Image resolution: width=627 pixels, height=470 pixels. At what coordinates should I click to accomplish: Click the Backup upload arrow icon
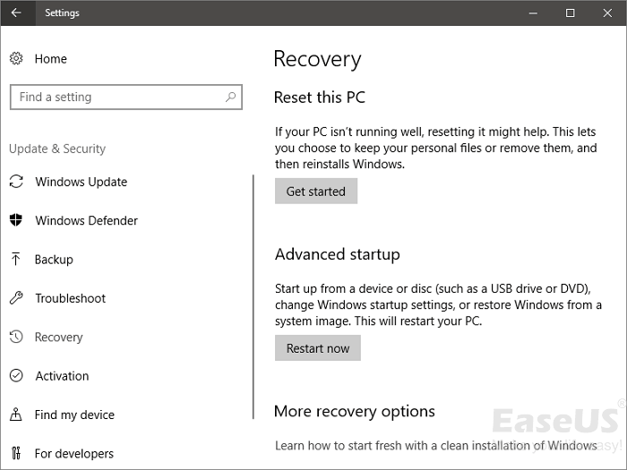click(x=16, y=260)
